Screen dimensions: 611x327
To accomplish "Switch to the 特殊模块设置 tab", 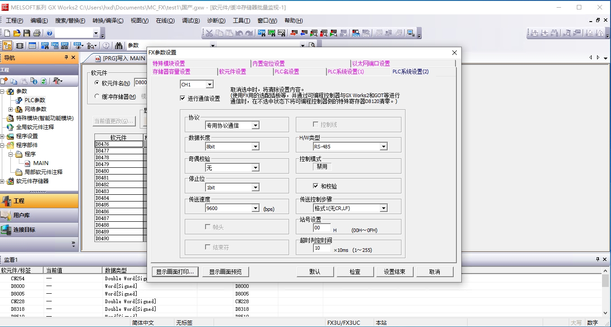I will pos(169,64).
